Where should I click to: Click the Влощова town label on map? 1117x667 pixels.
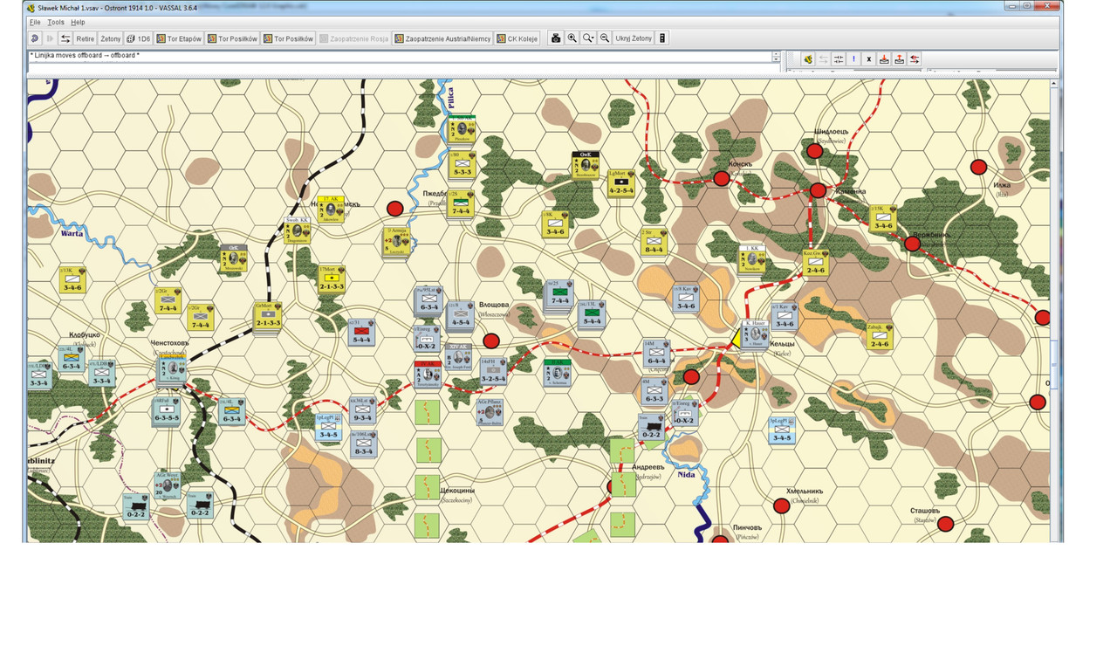point(495,305)
